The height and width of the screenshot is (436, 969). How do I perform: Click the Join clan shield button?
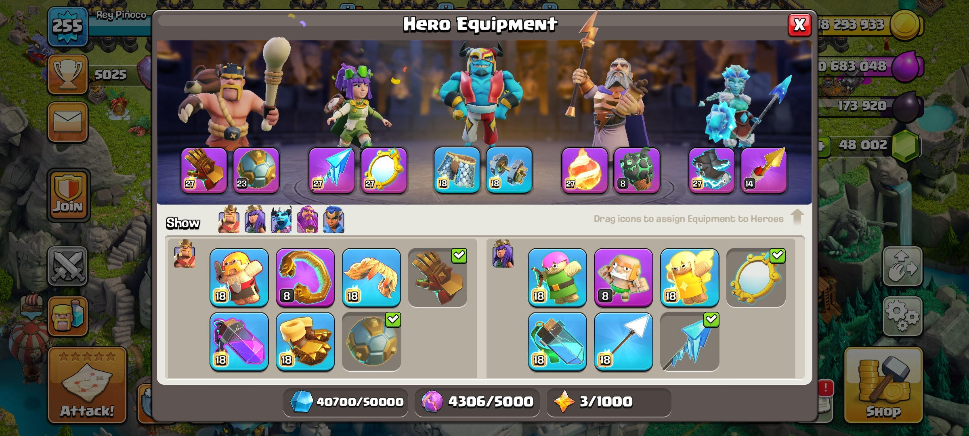click(69, 195)
